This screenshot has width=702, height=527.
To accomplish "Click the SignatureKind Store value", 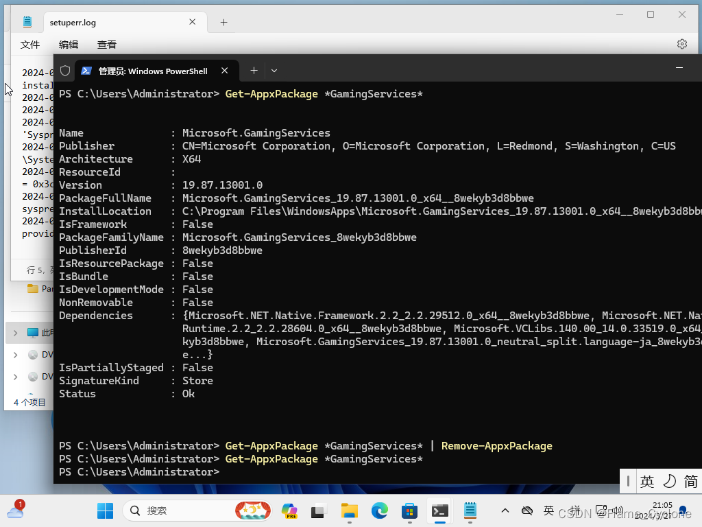I will tap(197, 381).
